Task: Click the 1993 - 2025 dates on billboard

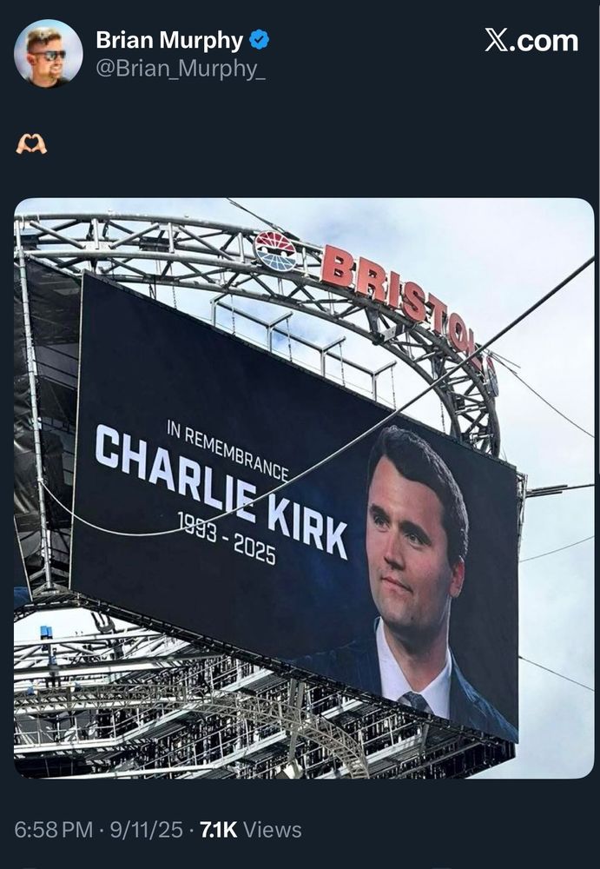Action: (x=226, y=538)
